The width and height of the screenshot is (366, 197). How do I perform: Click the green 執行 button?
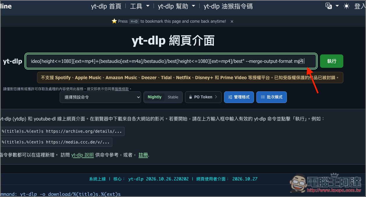tap(332, 61)
